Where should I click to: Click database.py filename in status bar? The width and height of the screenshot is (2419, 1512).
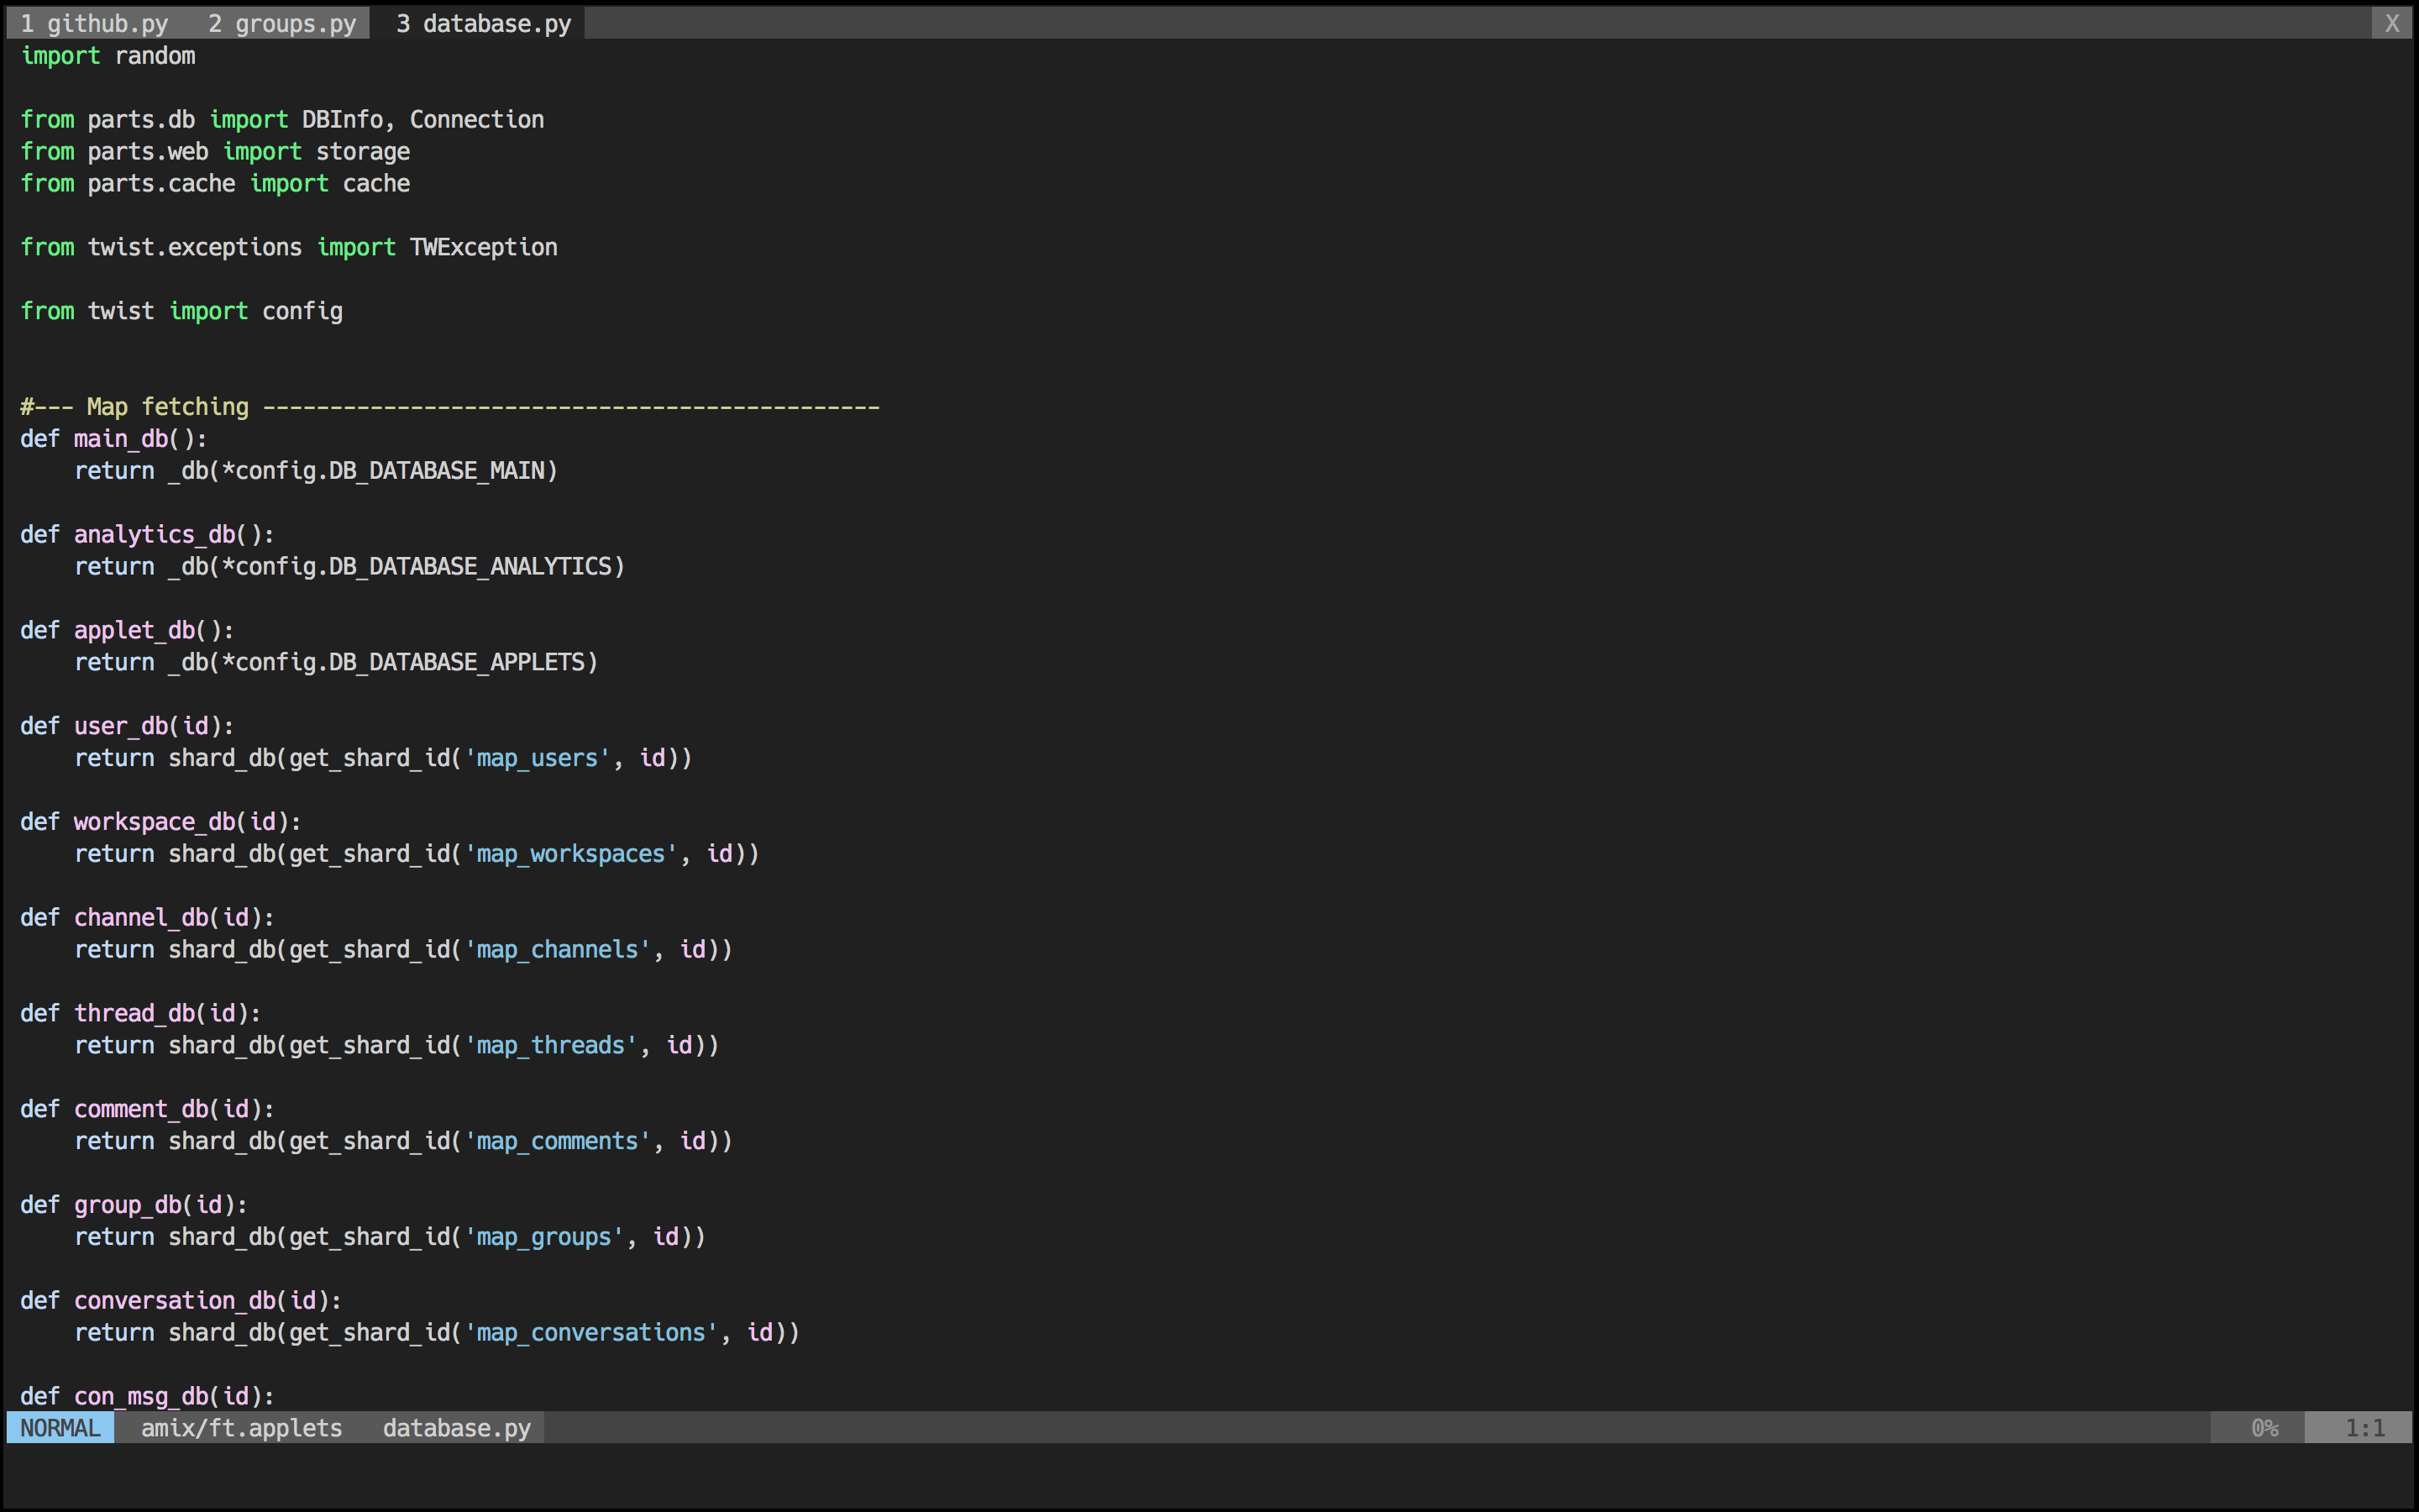click(x=457, y=1428)
